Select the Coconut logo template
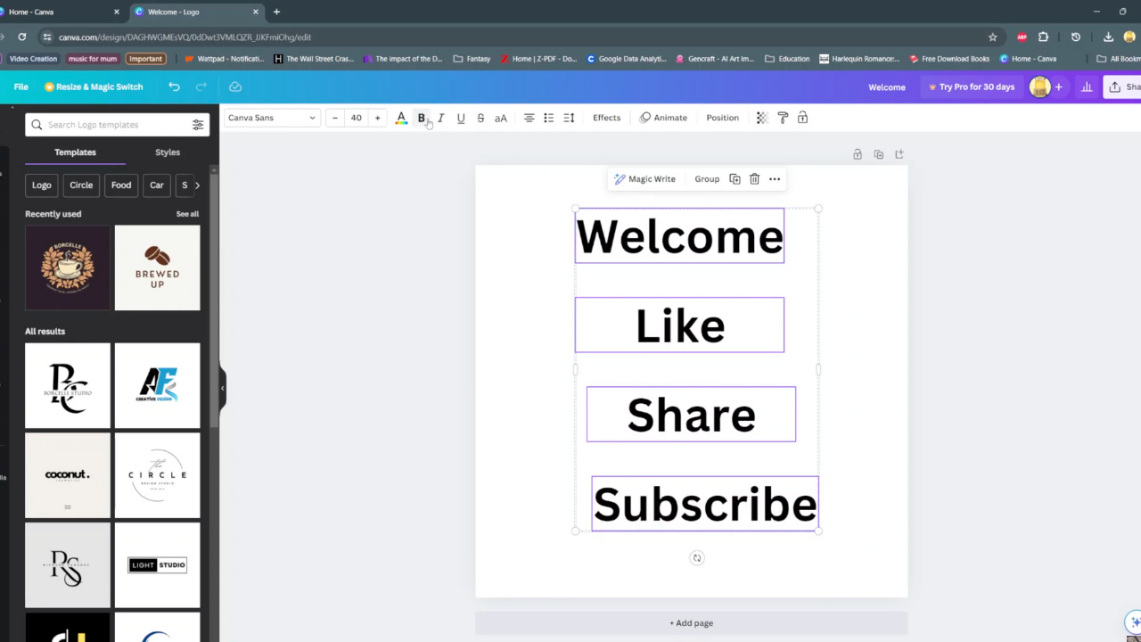This screenshot has height=642, width=1141. coord(68,475)
